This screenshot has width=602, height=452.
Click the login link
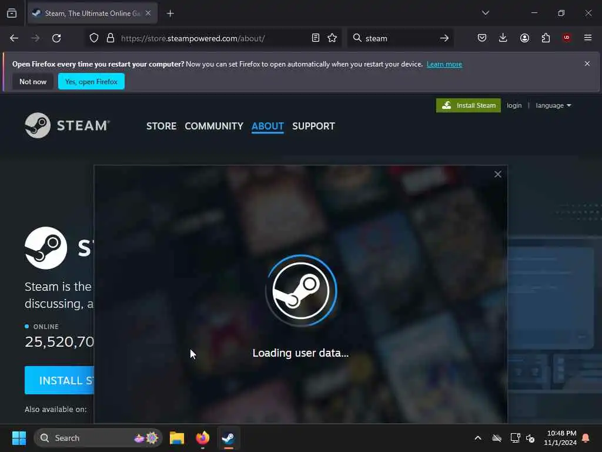[x=514, y=105]
